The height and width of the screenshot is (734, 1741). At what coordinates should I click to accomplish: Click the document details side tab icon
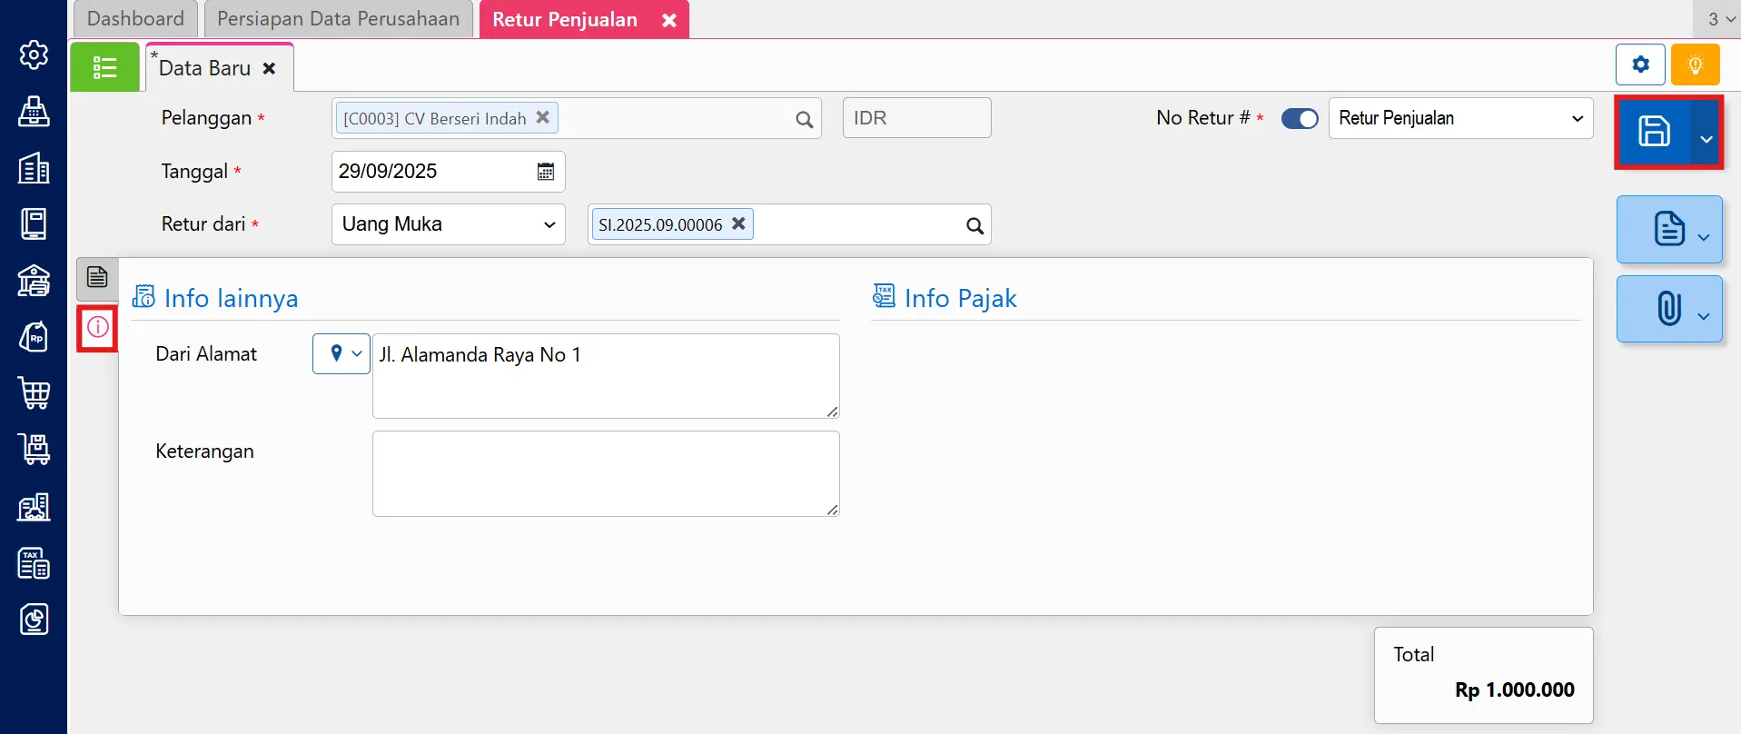tap(98, 277)
